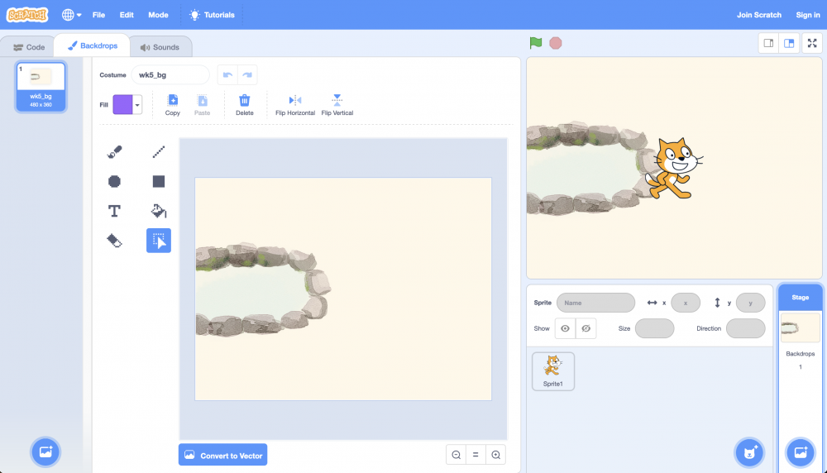Screen dimensions: 827x473
Task: Click the Paste icon
Action: (x=202, y=104)
